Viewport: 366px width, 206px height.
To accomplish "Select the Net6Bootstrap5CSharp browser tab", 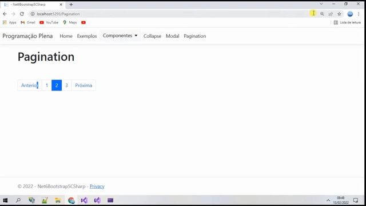I will point(33,5).
